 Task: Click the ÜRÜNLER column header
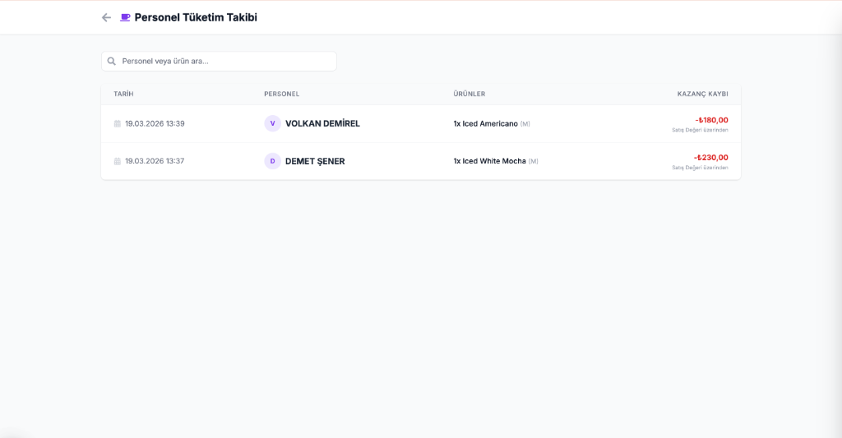tap(469, 94)
